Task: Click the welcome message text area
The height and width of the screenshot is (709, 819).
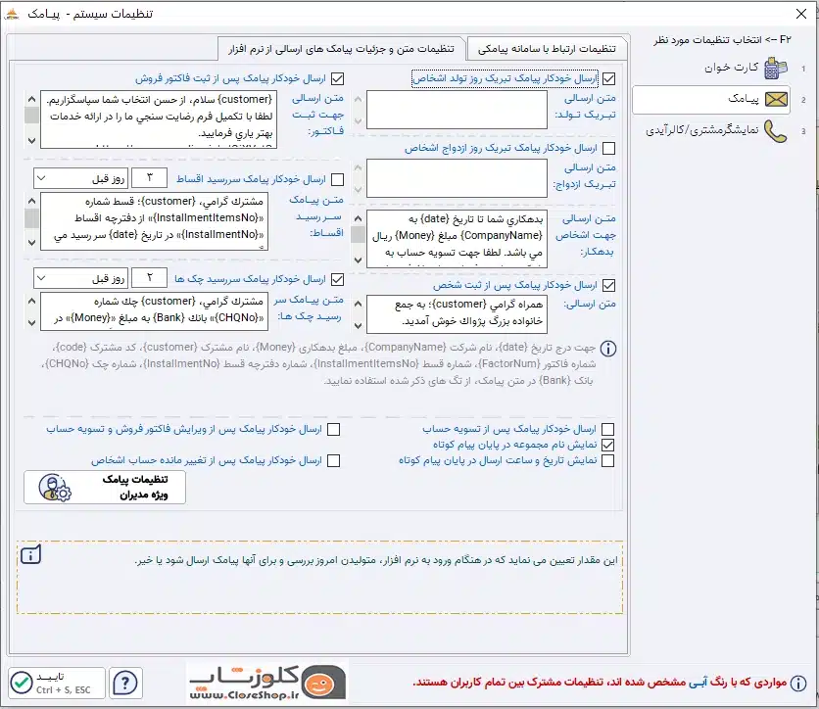Action: click(x=457, y=314)
